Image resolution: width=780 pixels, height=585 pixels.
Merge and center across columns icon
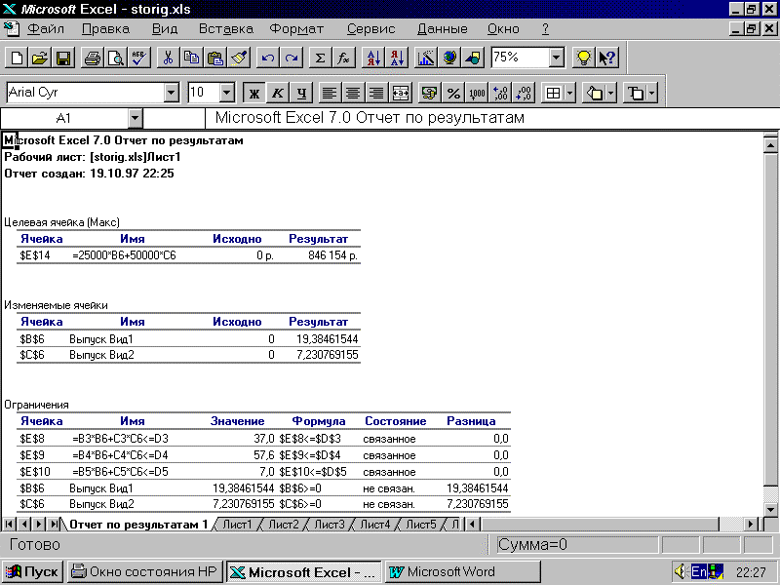401,93
